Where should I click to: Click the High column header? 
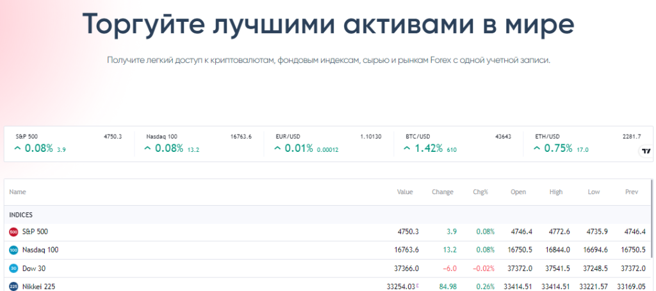coord(556,192)
